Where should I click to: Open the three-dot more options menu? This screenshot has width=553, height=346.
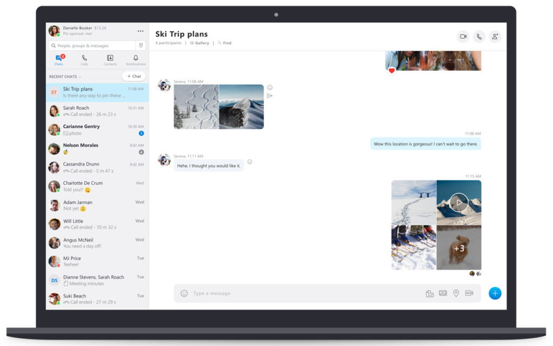coord(140,31)
